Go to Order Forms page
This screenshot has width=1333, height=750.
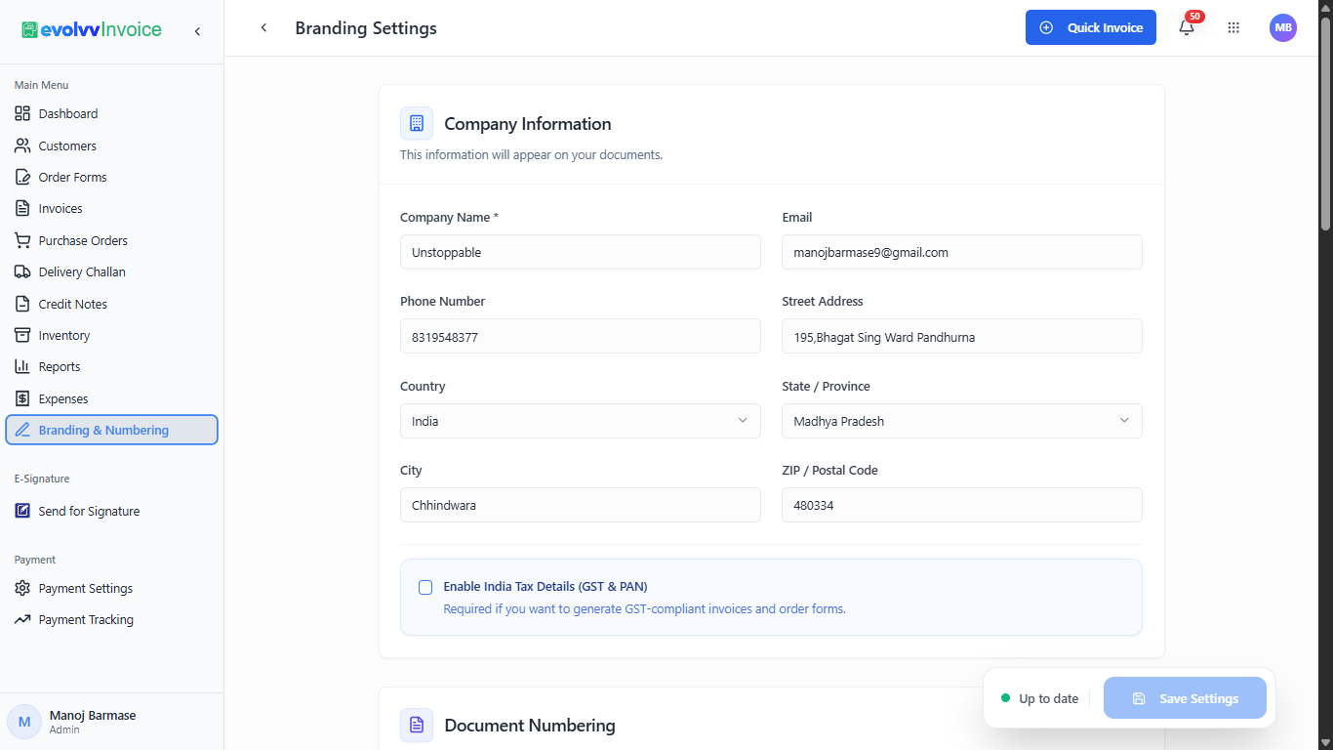tap(111, 177)
